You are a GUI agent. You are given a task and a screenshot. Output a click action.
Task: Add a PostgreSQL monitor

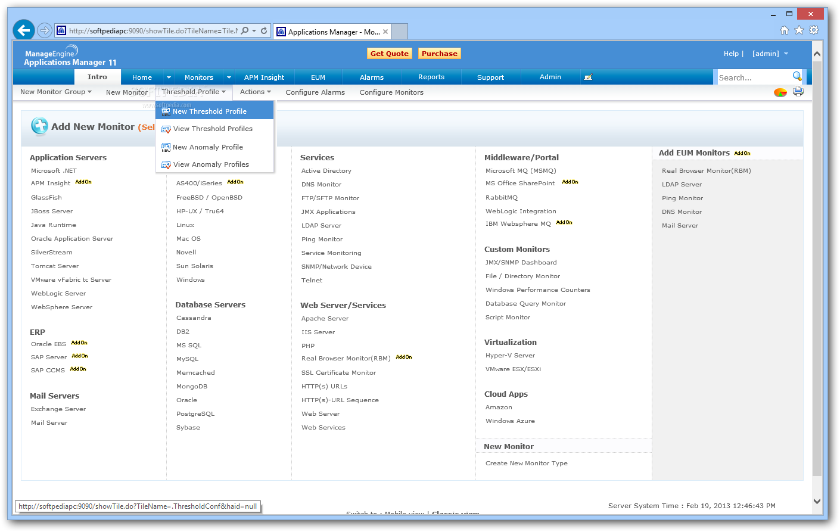point(195,414)
